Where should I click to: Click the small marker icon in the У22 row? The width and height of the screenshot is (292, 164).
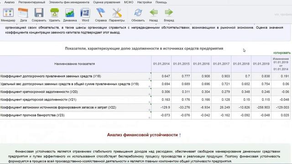pyautogui.click(x=149, y=110)
